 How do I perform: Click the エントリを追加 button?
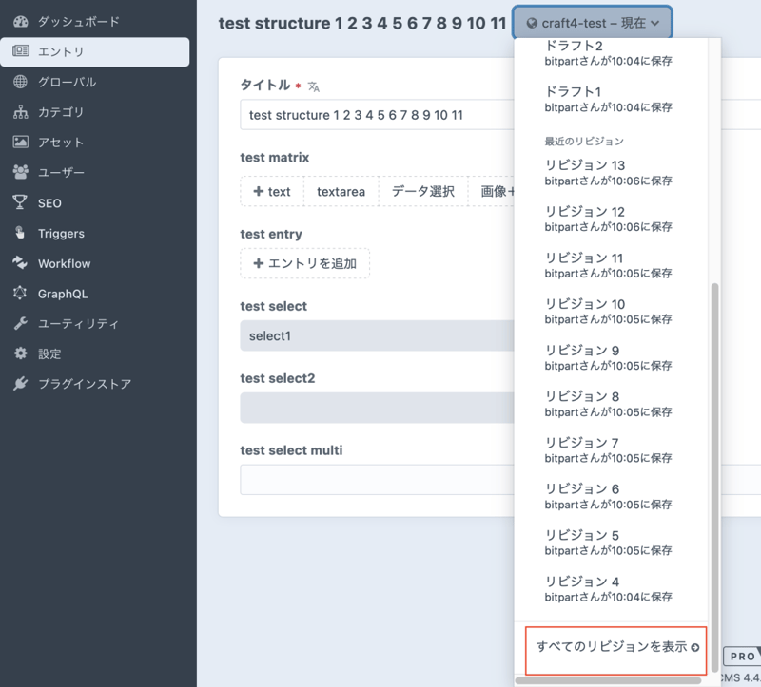(x=305, y=263)
